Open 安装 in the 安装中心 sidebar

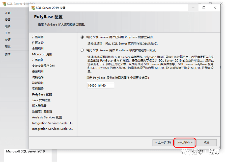[8, 20]
